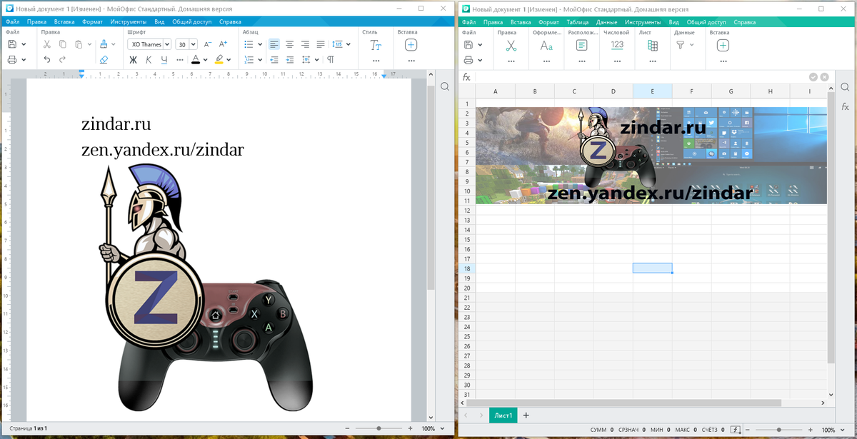Expand font color dropdown arrow
This screenshot has width=857, height=439.
click(206, 60)
